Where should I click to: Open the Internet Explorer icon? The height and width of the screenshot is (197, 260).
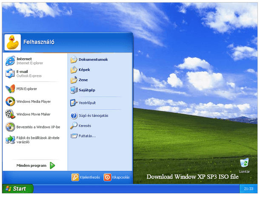(x=10, y=61)
